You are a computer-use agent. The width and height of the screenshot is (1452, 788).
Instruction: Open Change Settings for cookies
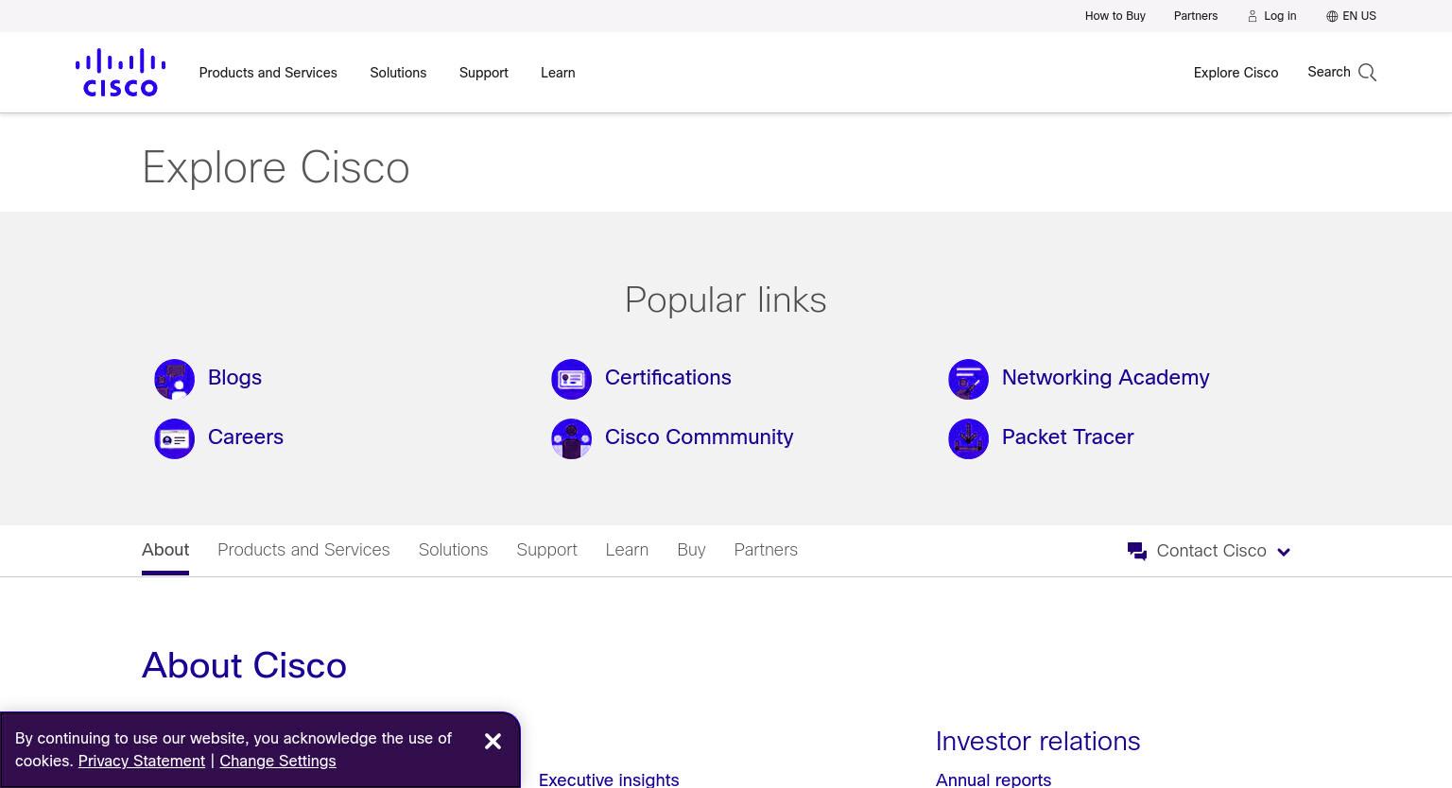(277, 761)
